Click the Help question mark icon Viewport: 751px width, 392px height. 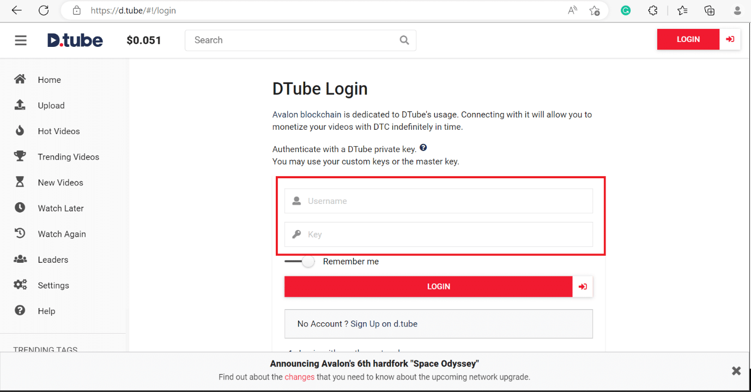pyautogui.click(x=20, y=311)
